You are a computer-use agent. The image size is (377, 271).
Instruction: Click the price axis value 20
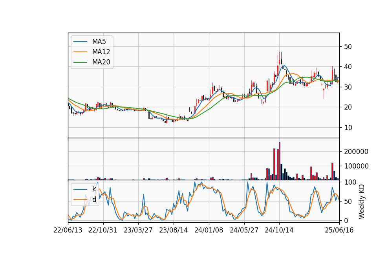(x=348, y=107)
